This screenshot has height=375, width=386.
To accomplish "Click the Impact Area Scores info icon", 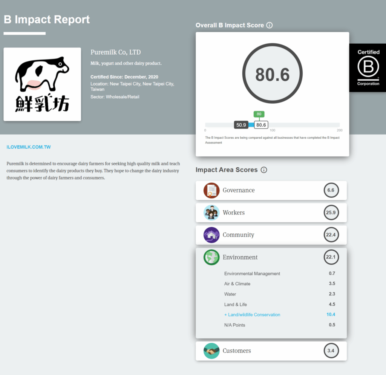I will coord(264,170).
